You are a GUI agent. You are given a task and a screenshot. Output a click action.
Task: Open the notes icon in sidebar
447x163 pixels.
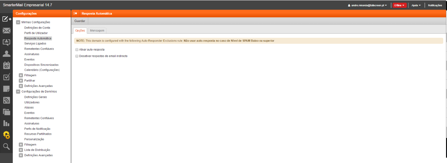[6, 89]
